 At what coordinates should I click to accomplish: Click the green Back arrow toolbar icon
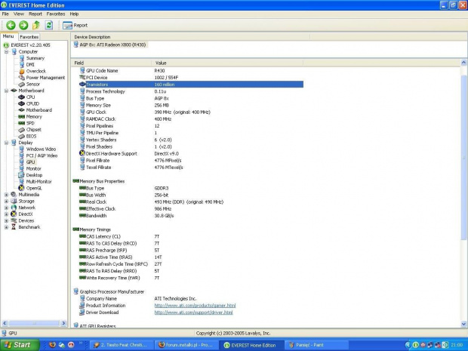pos(11,25)
